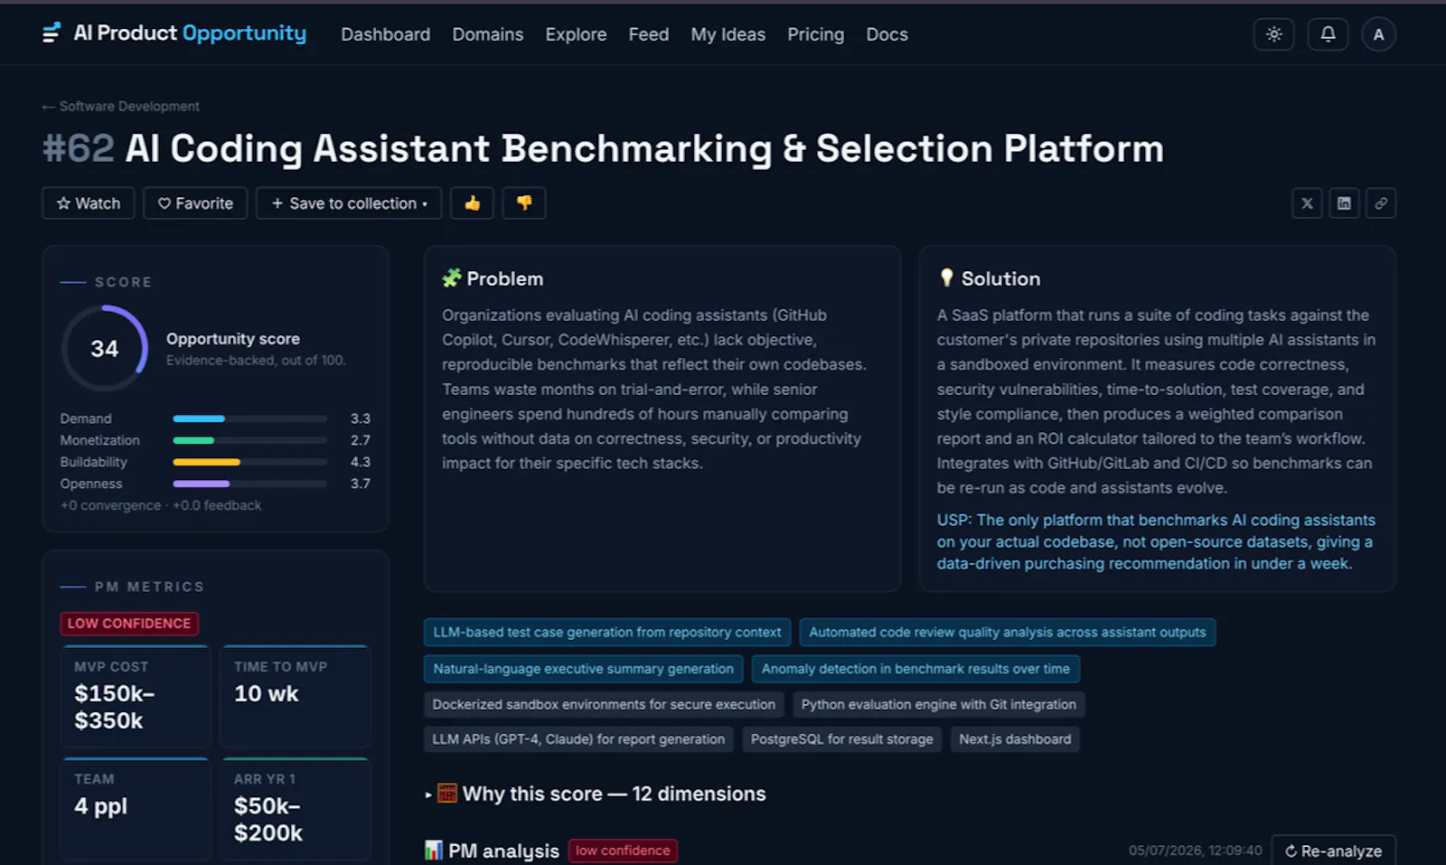The image size is (1446, 865).
Task: Expand 'Why this score — 12 dimensions'
Action: 596,794
